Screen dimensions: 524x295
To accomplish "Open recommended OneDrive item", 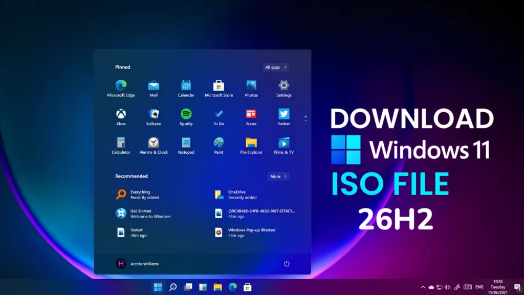I will coord(235,195).
